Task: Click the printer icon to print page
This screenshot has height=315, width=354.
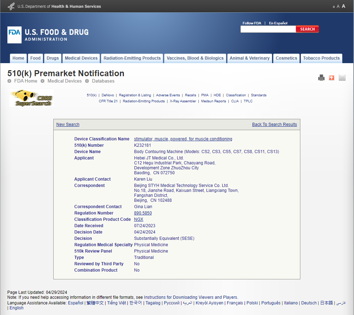Action: pyautogui.click(x=321, y=78)
